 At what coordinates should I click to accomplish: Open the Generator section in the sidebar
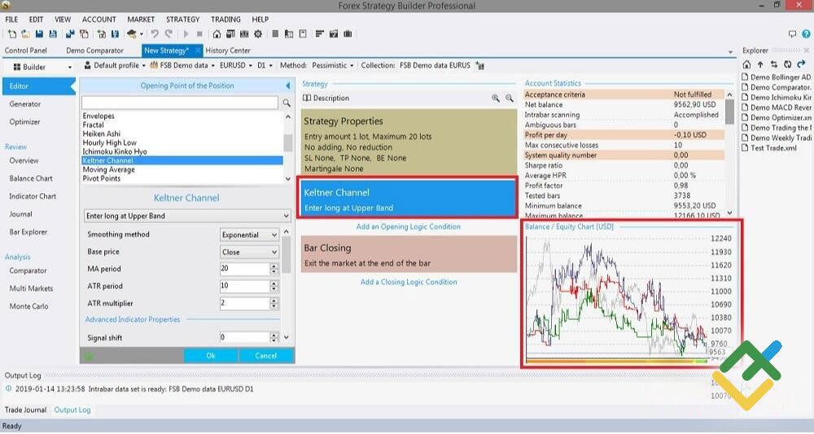point(25,104)
